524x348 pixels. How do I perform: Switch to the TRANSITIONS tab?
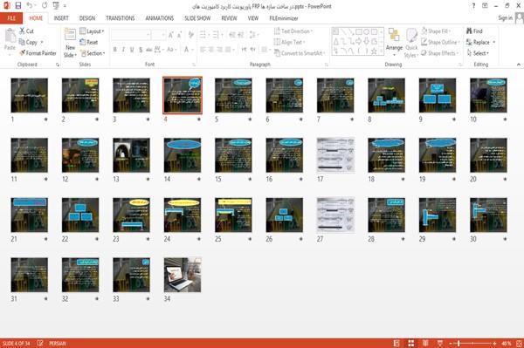[121, 18]
